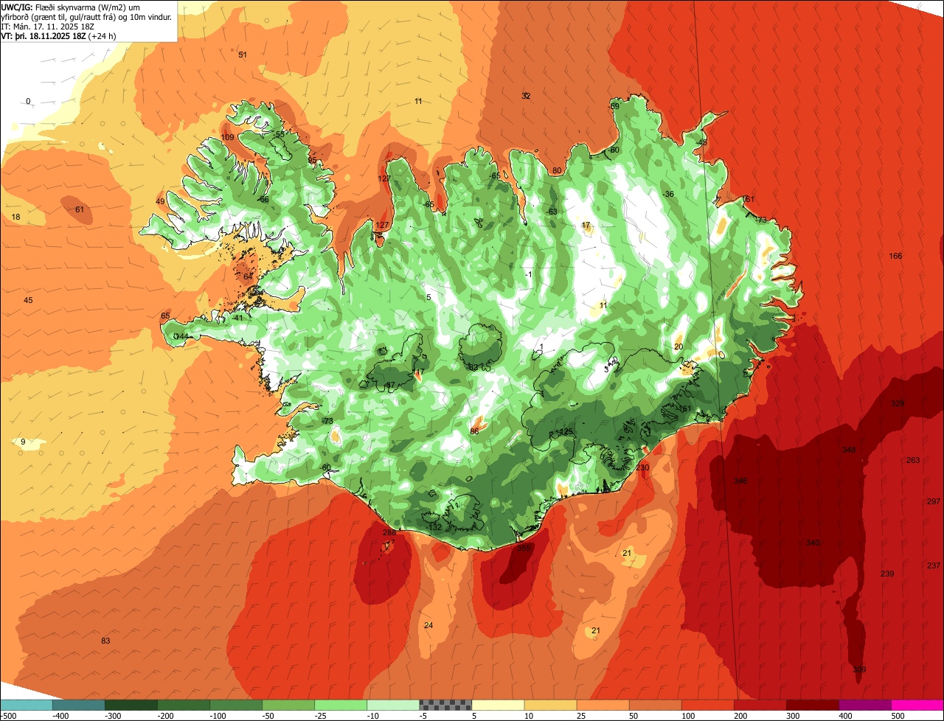Click the flux value '309' near bottom right
This screenshot has height=721, width=944.
coord(859,669)
